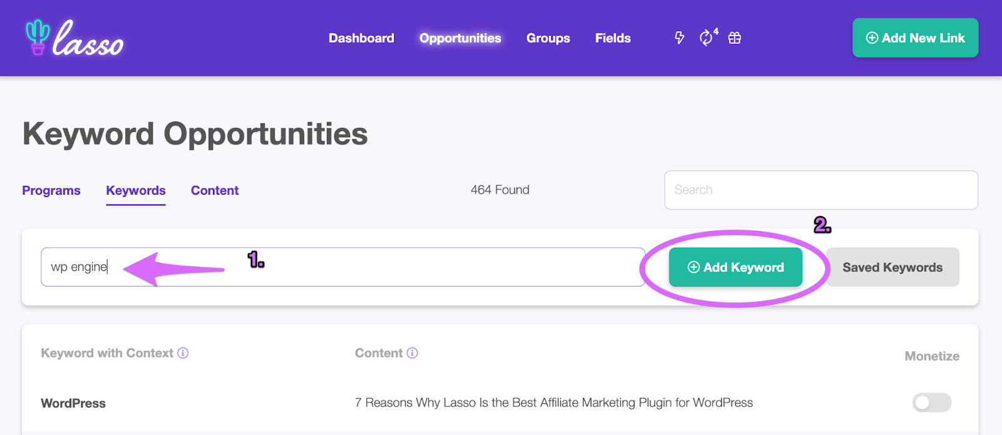This screenshot has height=435, width=1002.
Task: Open the Dashboard menu item
Action: tap(361, 38)
